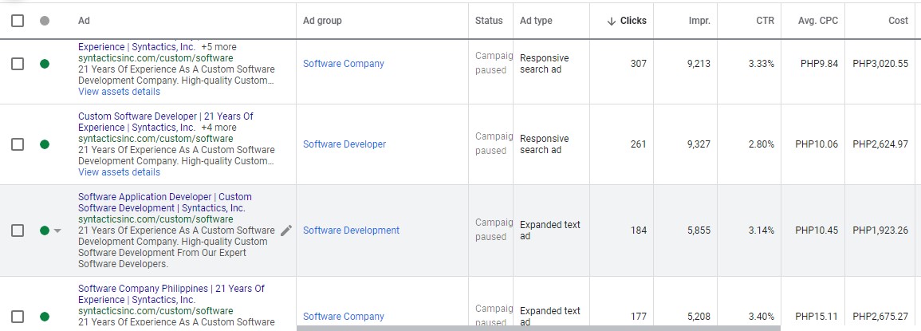This screenshot has height=331, width=921.
Task: Open Software Company ad group in 177-clicks row
Action: (x=344, y=317)
